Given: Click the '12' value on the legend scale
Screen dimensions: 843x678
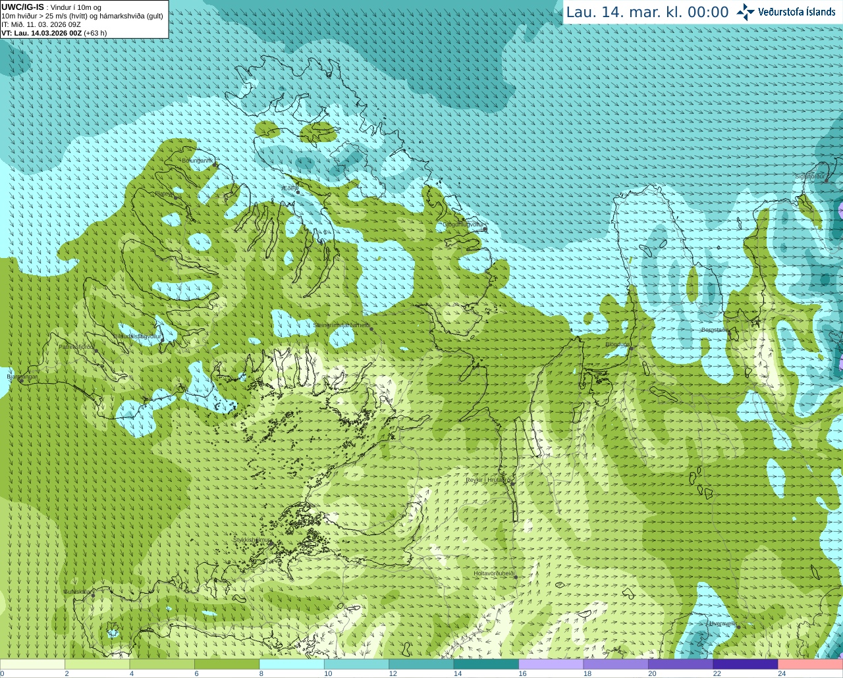Looking at the screenshot, I should pyautogui.click(x=393, y=673).
